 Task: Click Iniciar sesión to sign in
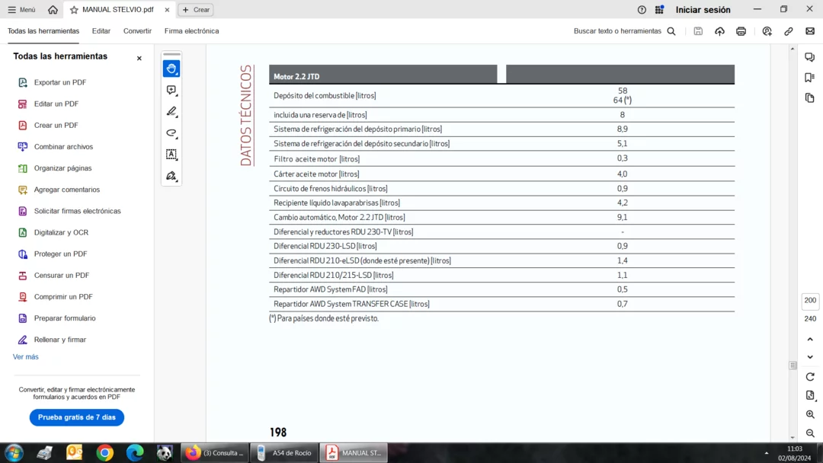[x=703, y=9]
